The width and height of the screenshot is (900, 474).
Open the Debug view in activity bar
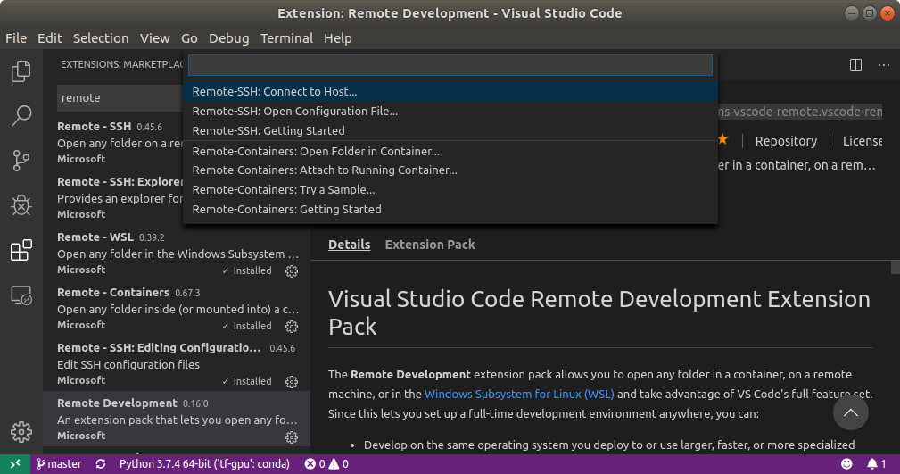tap(21, 205)
